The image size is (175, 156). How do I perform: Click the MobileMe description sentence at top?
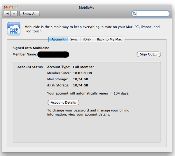coord(92,29)
